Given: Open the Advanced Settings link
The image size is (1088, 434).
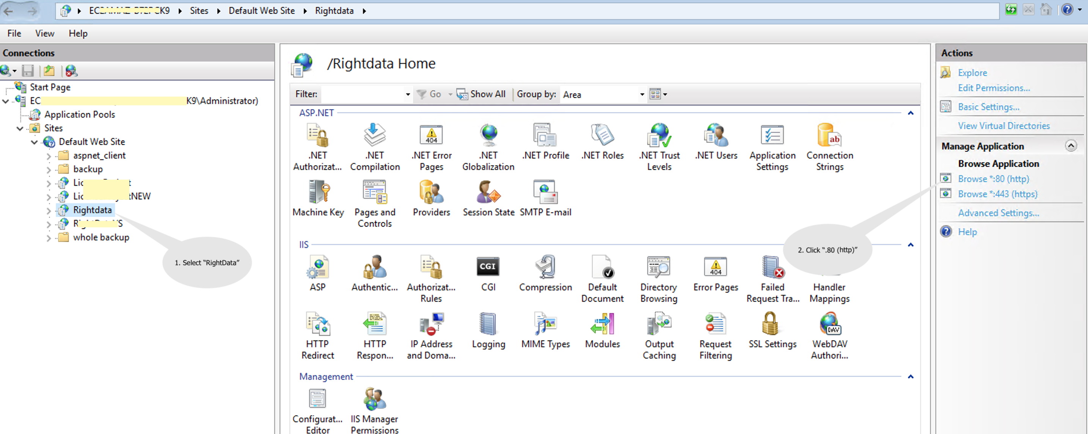Looking at the screenshot, I should pyautogui.click(x=998, y=213).
